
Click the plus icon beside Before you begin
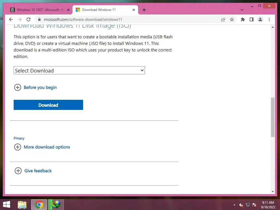click(17, 87)
